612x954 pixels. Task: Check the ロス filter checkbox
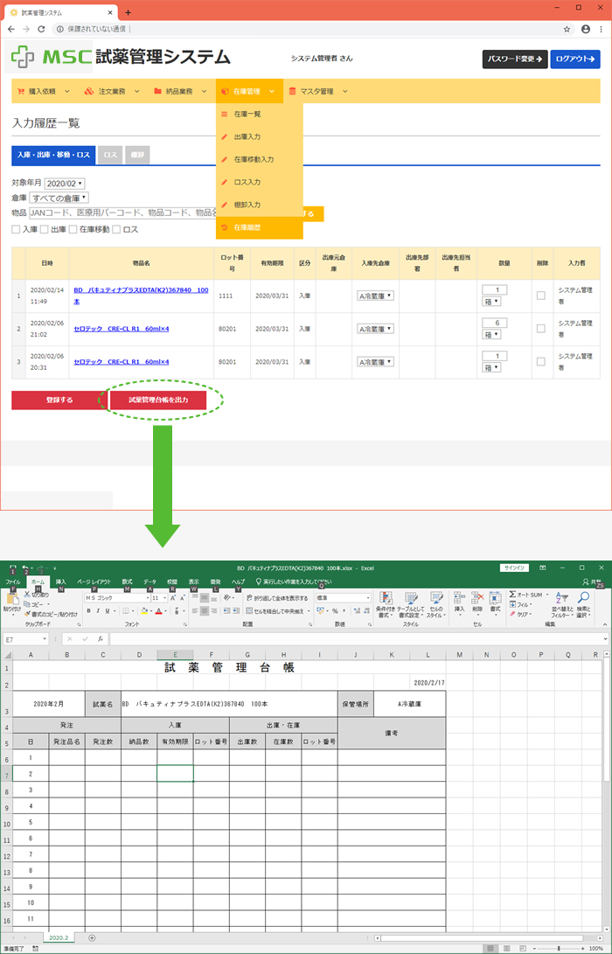point(116,229)
